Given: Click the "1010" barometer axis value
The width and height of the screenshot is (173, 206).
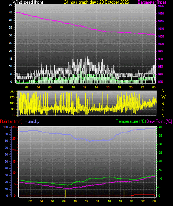Looking at the screenshot, I should pos(161,29).
